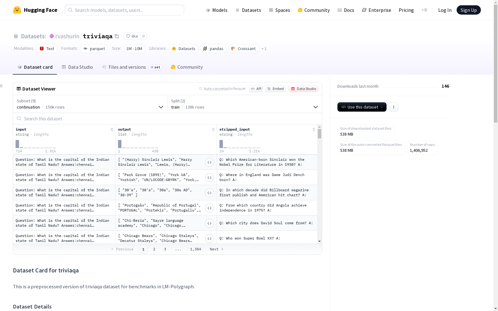Copy dataset name with the copy icon
The height and width of the screenshot is (311, 498).
pyautogui.click(x=117, y=36)
